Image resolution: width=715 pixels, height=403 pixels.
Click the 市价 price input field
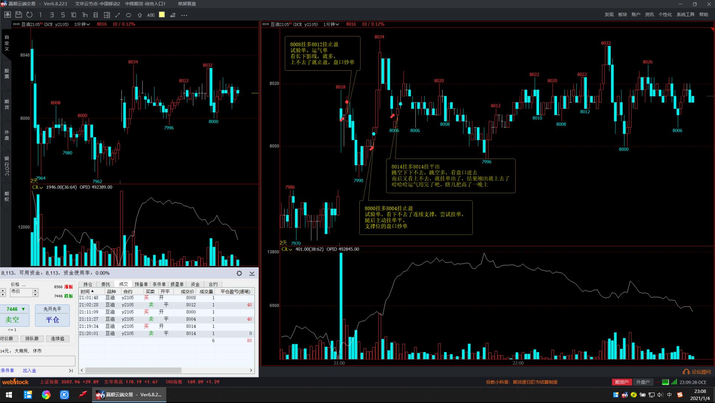21,292
